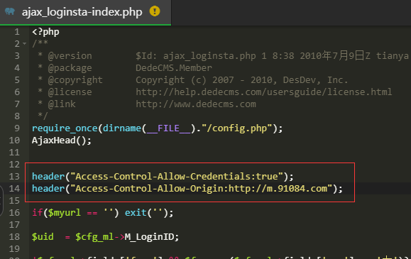Image resolution: width=411 pixels, height=259 pixels.
Task: Click line number 1 in gutter
Action: (x=17, y=32)
